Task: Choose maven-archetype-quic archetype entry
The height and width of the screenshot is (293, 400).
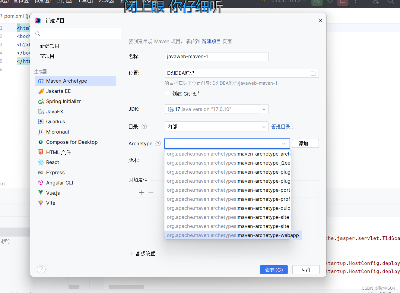Action: tap(227, 208)
